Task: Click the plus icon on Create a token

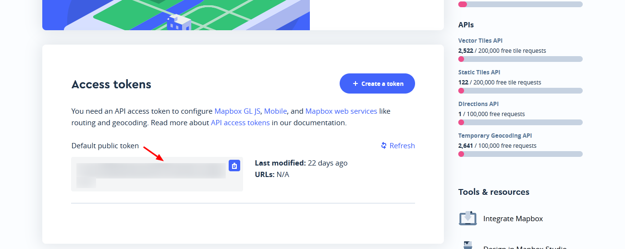Action: [355, 83]
